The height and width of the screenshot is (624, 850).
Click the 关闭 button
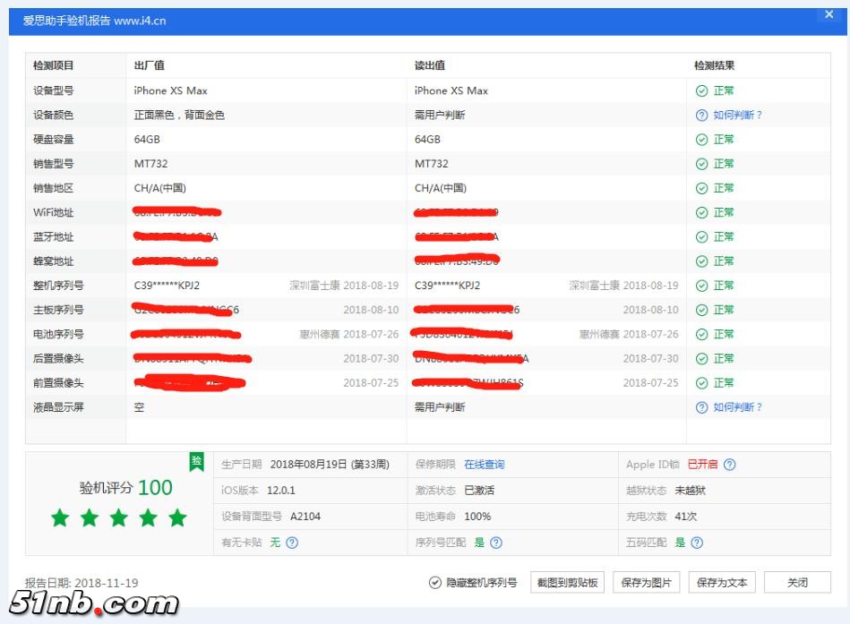coord(798,582)
